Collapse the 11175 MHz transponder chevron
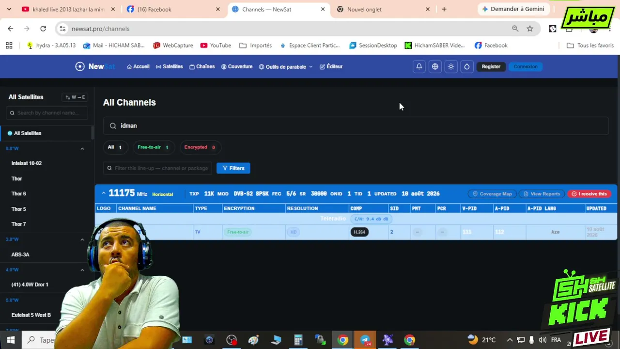This screenshot has height=349, width=620. (x=103, y=193)
